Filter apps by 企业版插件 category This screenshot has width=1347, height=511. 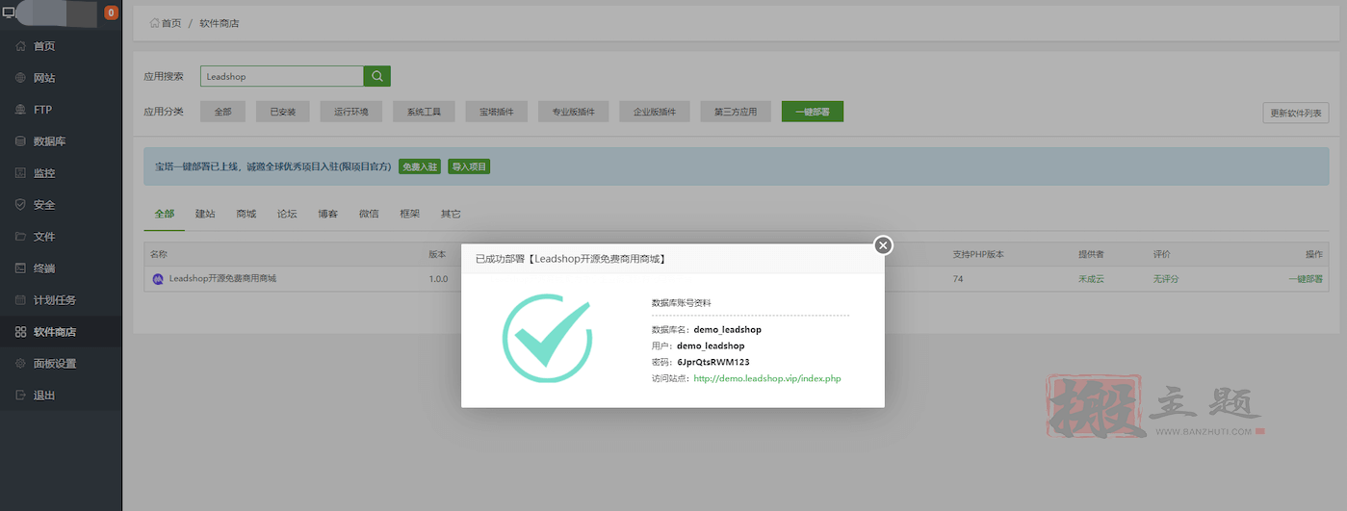655,112
